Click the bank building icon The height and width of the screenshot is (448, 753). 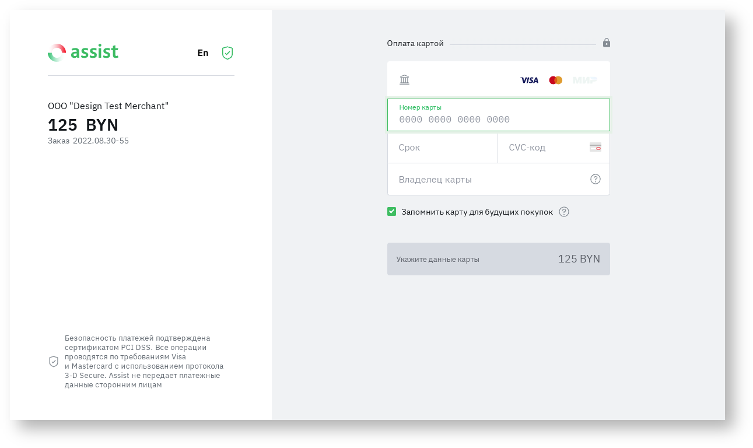[404, 80]
